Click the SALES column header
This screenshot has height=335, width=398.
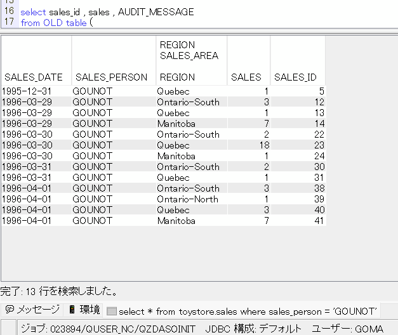tap(248, 60)
